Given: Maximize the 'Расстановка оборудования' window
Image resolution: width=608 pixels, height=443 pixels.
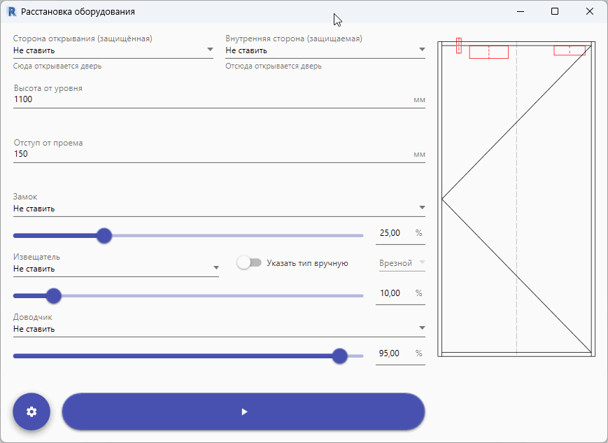Looking at the screenshot, I should click(x=555, y=11).
